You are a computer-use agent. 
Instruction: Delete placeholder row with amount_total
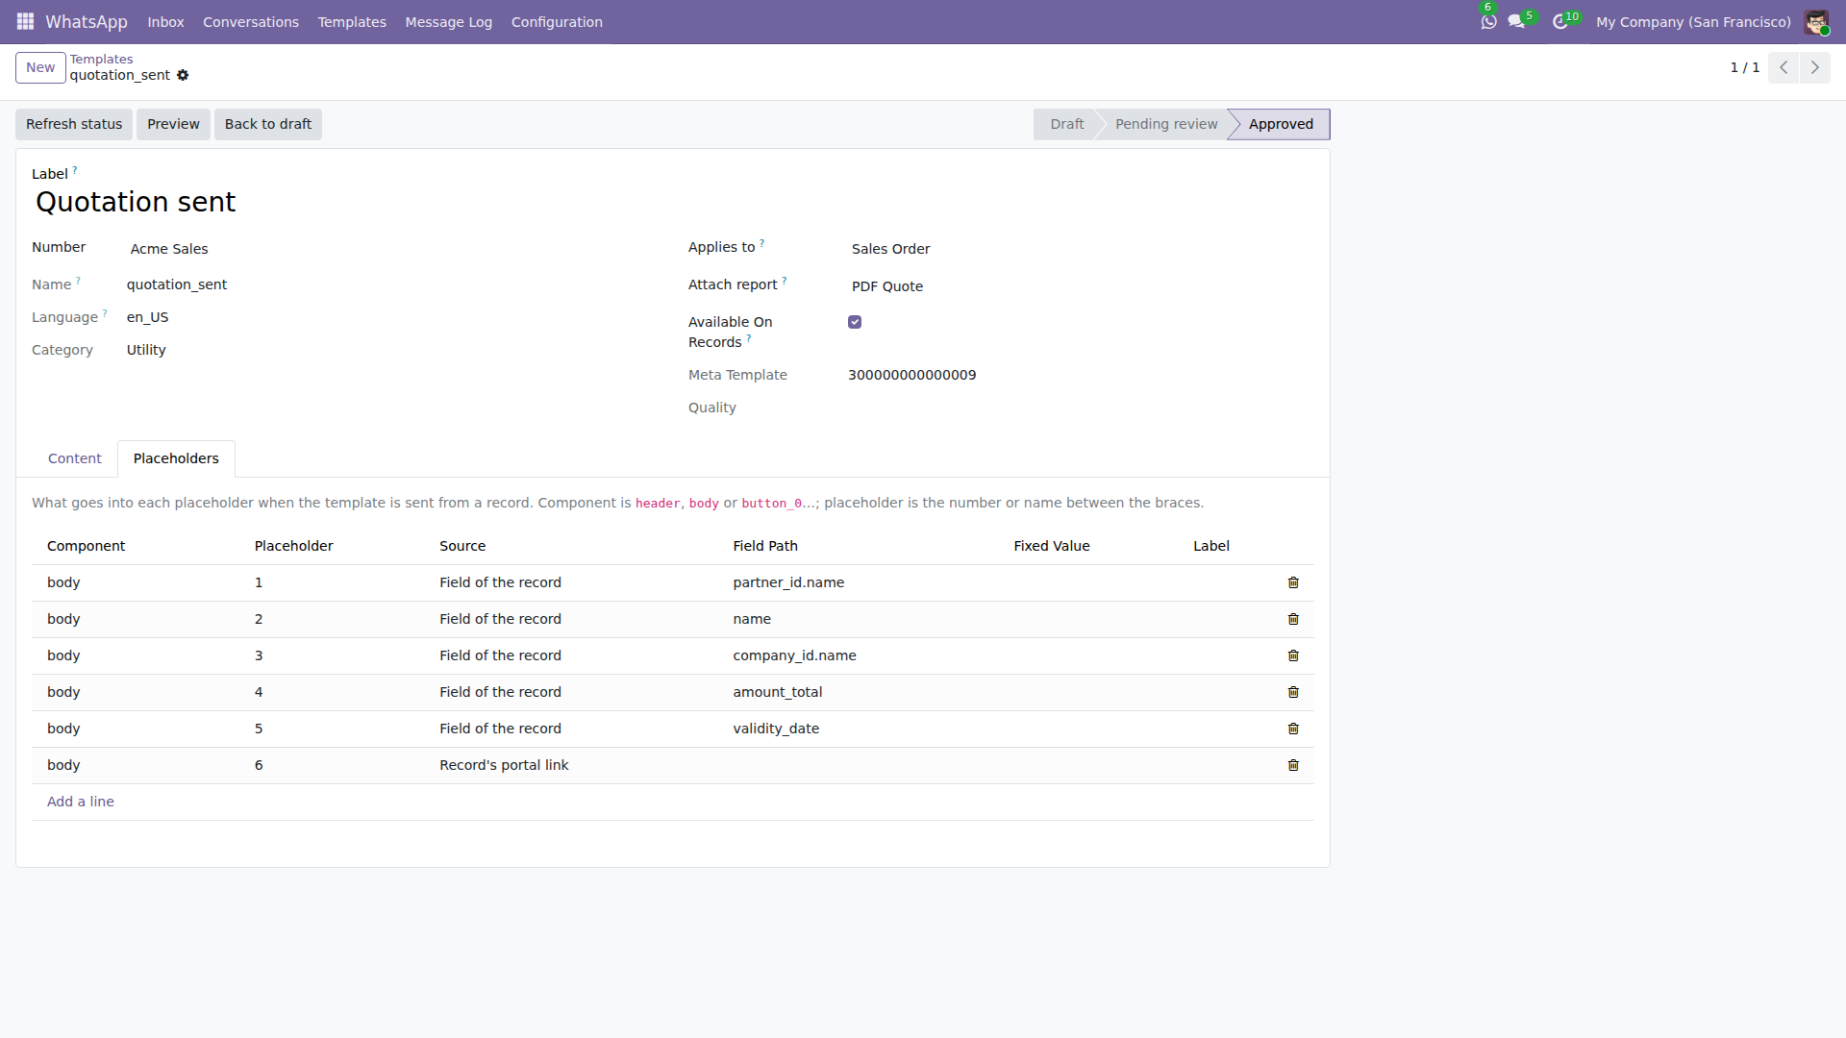(x=1293, y=692)
